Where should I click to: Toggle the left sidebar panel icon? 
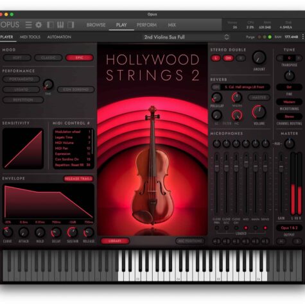[x=50, y=25]
